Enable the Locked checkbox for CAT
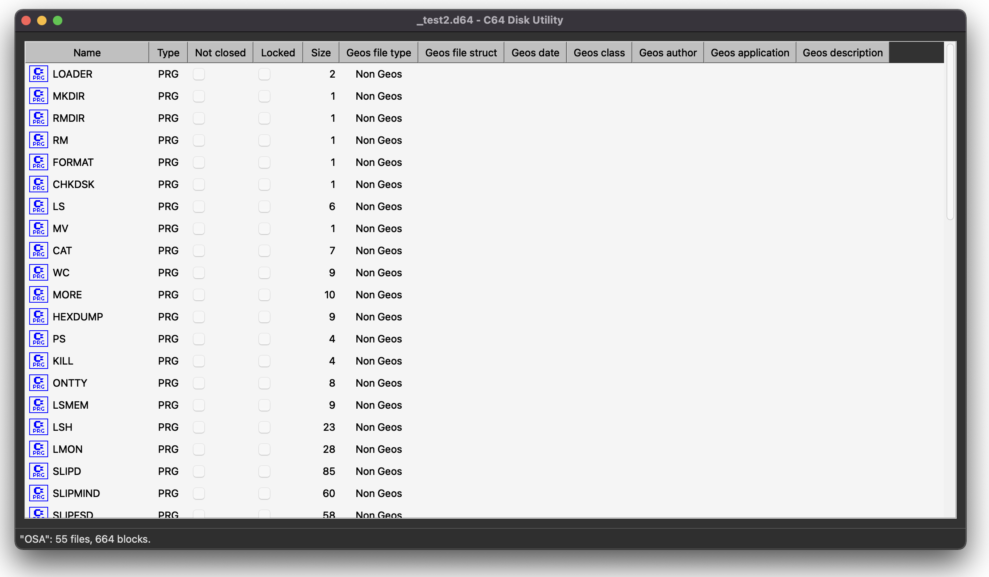Image resolution: width=989 pixels, height=577 pixels. pos(264,251)
